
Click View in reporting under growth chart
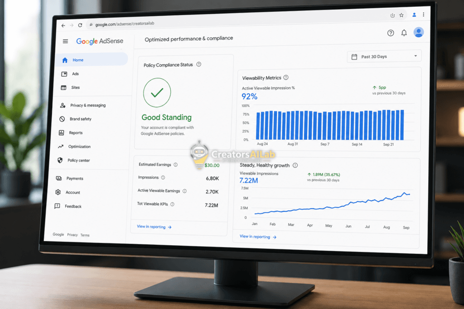tap(258, 237)
